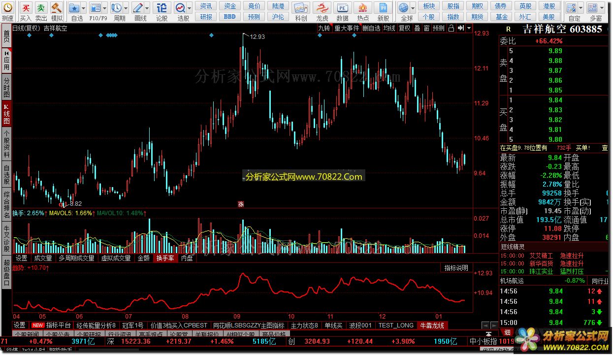Toggle 均线 moving averages display
The width and height of the screenshot is (613, 355).
pos(389,29)
